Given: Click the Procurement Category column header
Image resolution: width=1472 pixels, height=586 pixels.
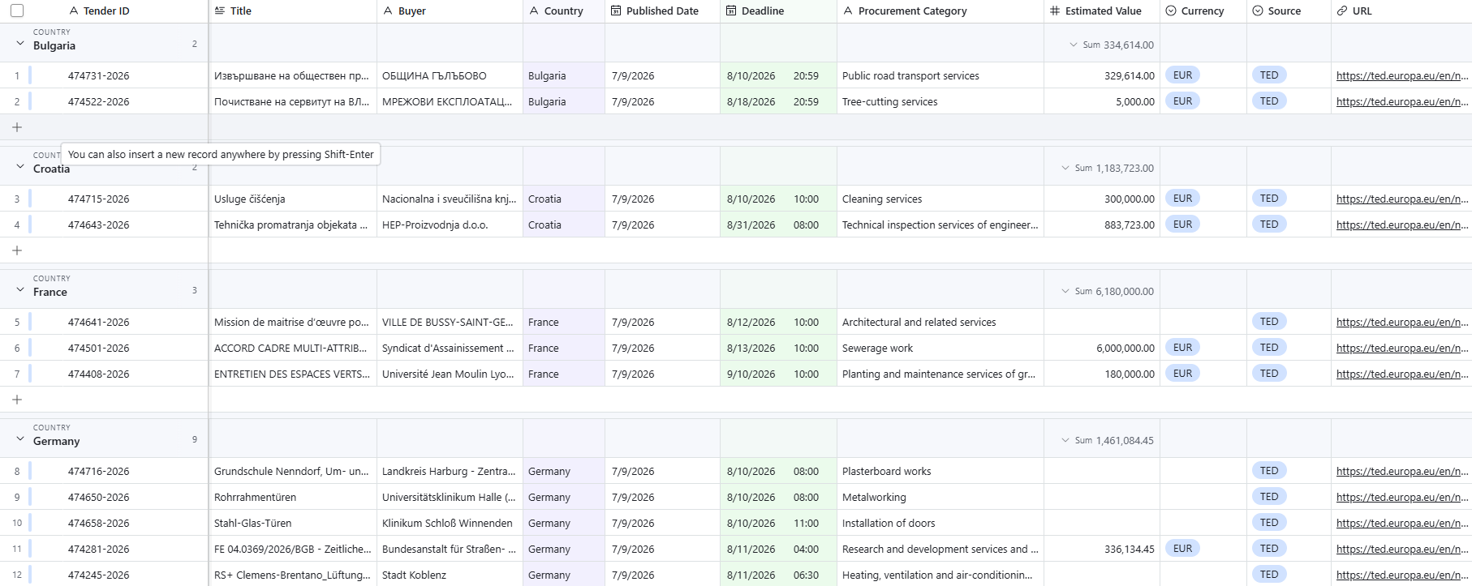Looking at the screenshot, I should click(x=940, y=11).
